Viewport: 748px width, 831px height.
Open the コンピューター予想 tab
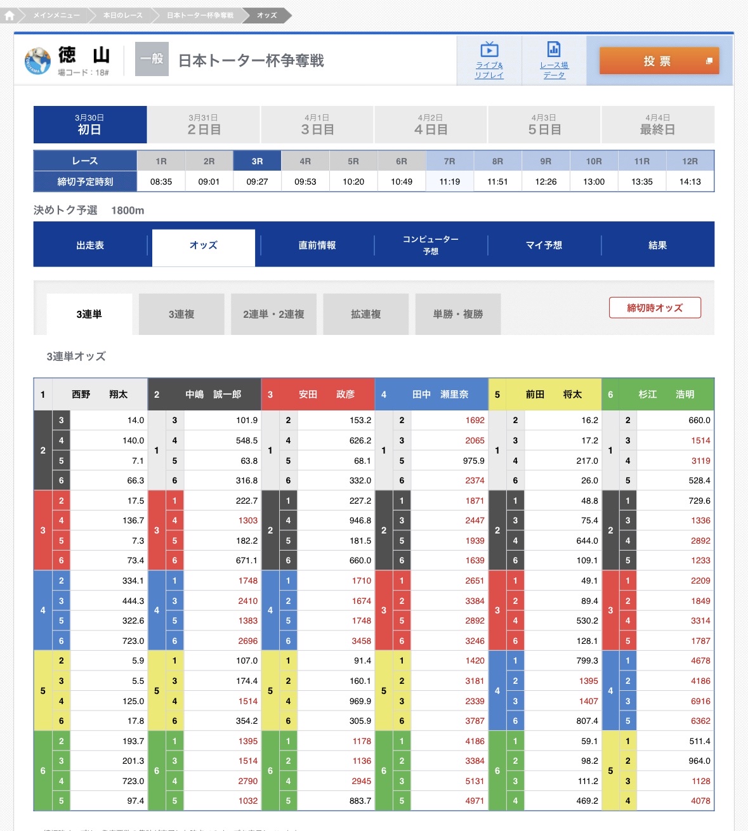[x=430, y=245]
